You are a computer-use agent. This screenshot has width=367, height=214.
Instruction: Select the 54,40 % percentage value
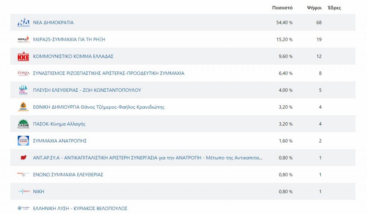pyautogui.click(x=284, y=23)
